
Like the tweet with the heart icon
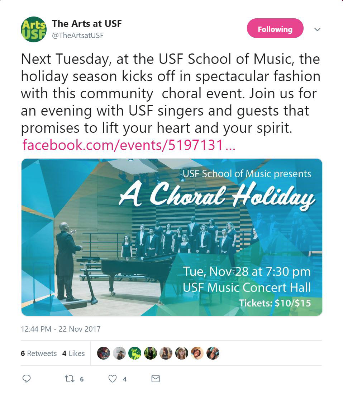[113, 379]
